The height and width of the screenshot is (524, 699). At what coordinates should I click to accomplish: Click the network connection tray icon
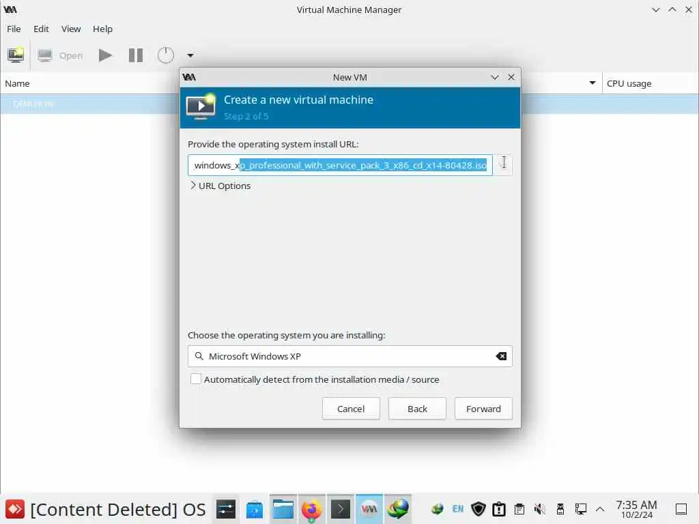pos(580,509)
